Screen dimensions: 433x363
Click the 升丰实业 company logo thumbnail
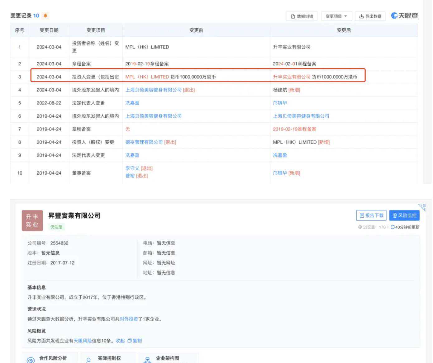tap(32, 221)
